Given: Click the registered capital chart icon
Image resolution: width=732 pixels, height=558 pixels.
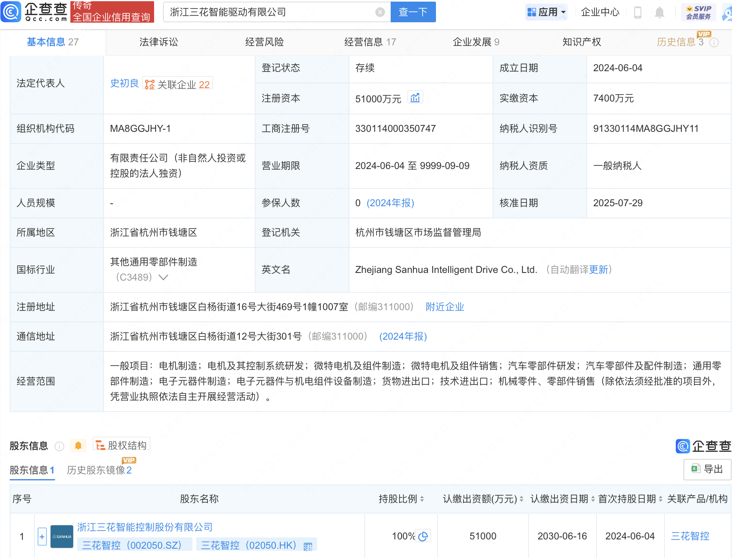Looking at the screenshot, I should (x=415, y=98).
